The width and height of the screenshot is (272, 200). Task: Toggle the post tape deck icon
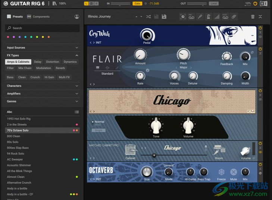point(225,17)
